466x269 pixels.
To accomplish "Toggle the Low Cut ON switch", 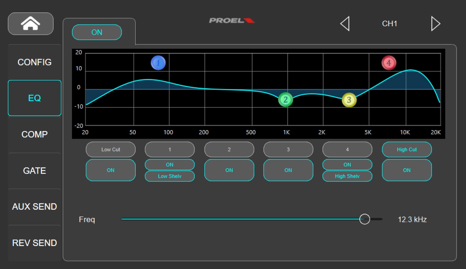I will [x=111, y=170].
